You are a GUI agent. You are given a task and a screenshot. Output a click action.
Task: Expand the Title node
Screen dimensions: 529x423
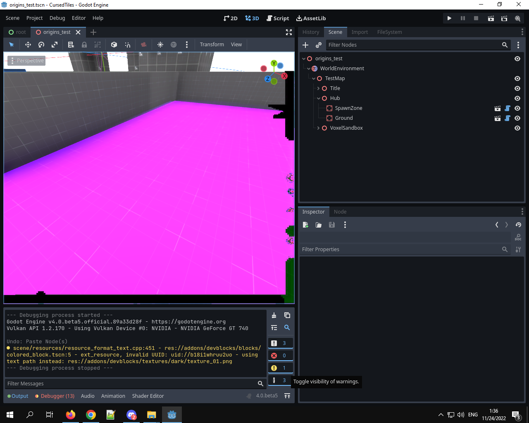[318, 88]
